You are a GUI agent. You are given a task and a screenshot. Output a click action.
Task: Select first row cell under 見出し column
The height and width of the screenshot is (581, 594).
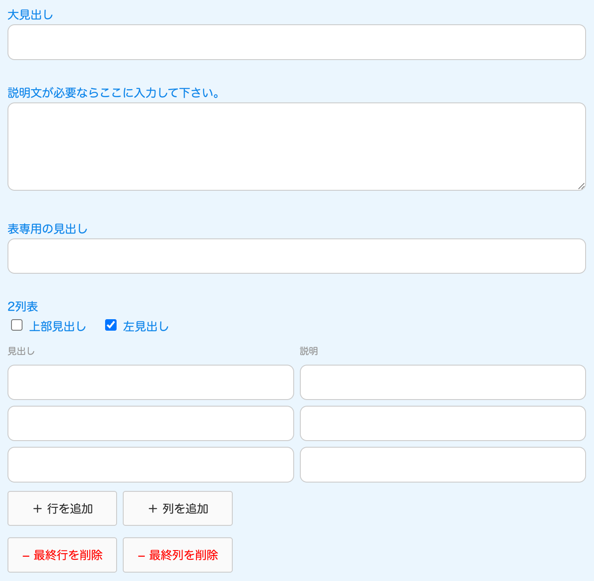click(151, 382)
